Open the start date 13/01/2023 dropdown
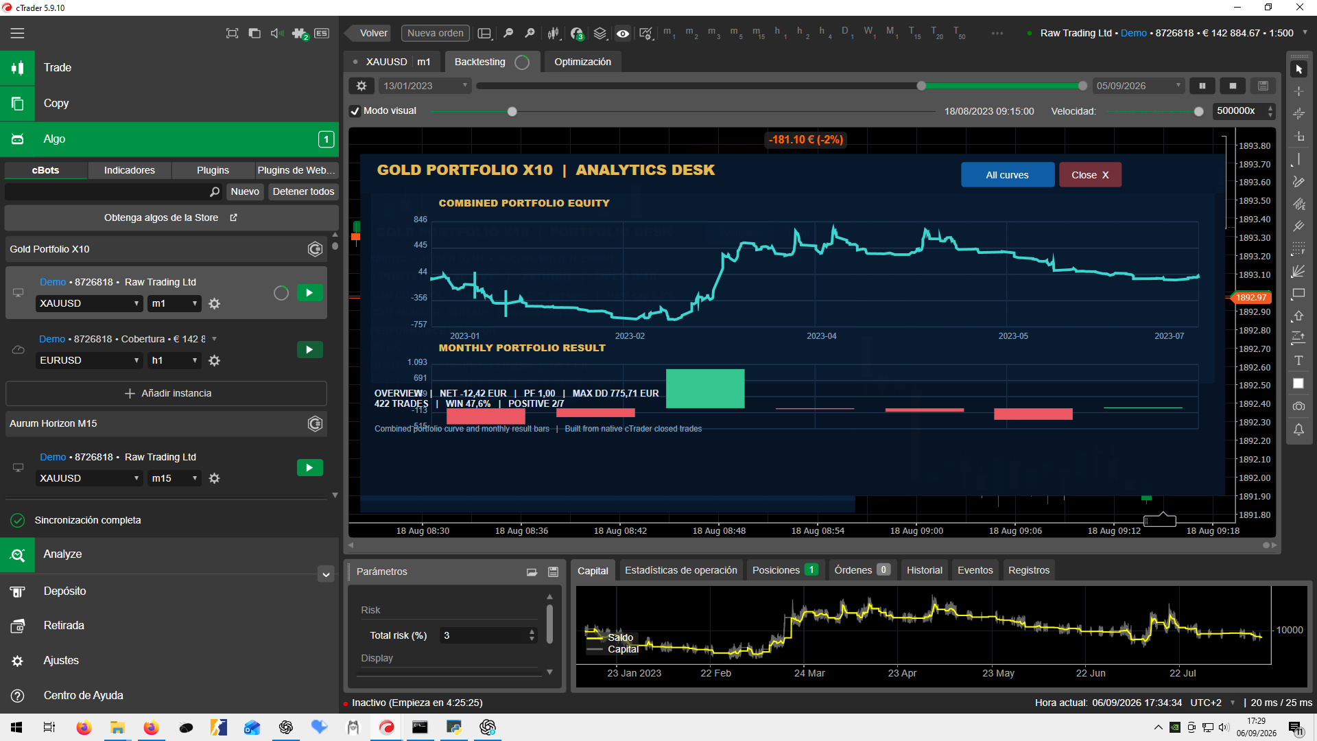 tap(425, 86)
